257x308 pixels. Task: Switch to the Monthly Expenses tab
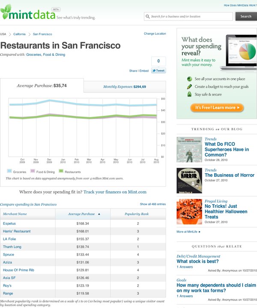pyautogui.click(x=124, y=87)
